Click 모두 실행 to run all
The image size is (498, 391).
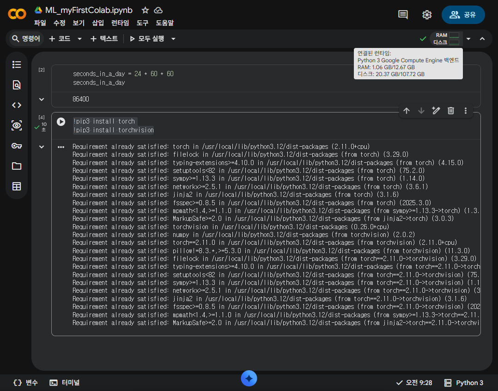point(147,39)
